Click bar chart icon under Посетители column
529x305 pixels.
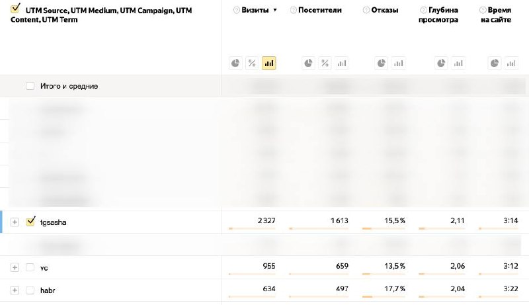(x=341, y=64)
